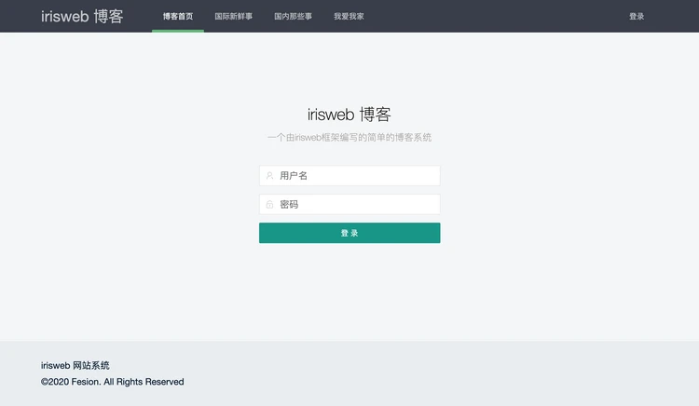Image resolution: width=699 pixels, height=406 pixels.
Task: Open the 登录 link in top-right header
Action: click(x=637, y=16)
